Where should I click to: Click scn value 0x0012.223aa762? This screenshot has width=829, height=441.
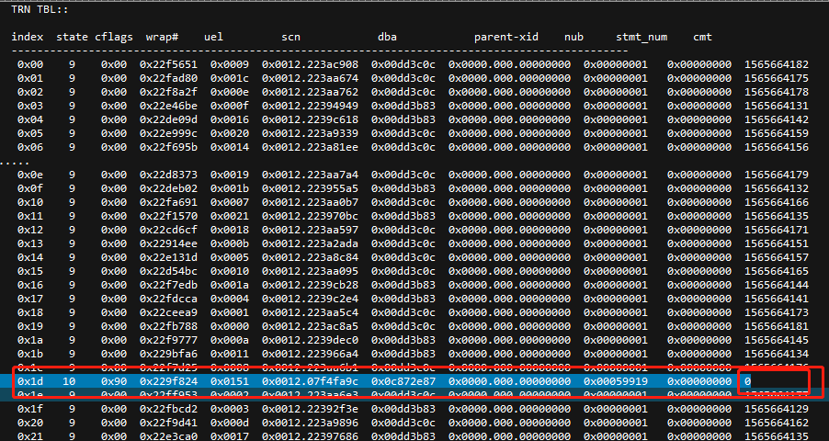click(310, 92)
